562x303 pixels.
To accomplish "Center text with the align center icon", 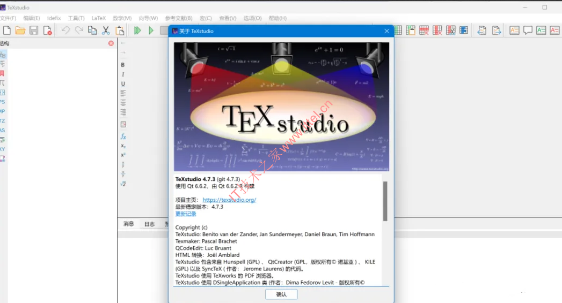I will (x=123, y=103).
